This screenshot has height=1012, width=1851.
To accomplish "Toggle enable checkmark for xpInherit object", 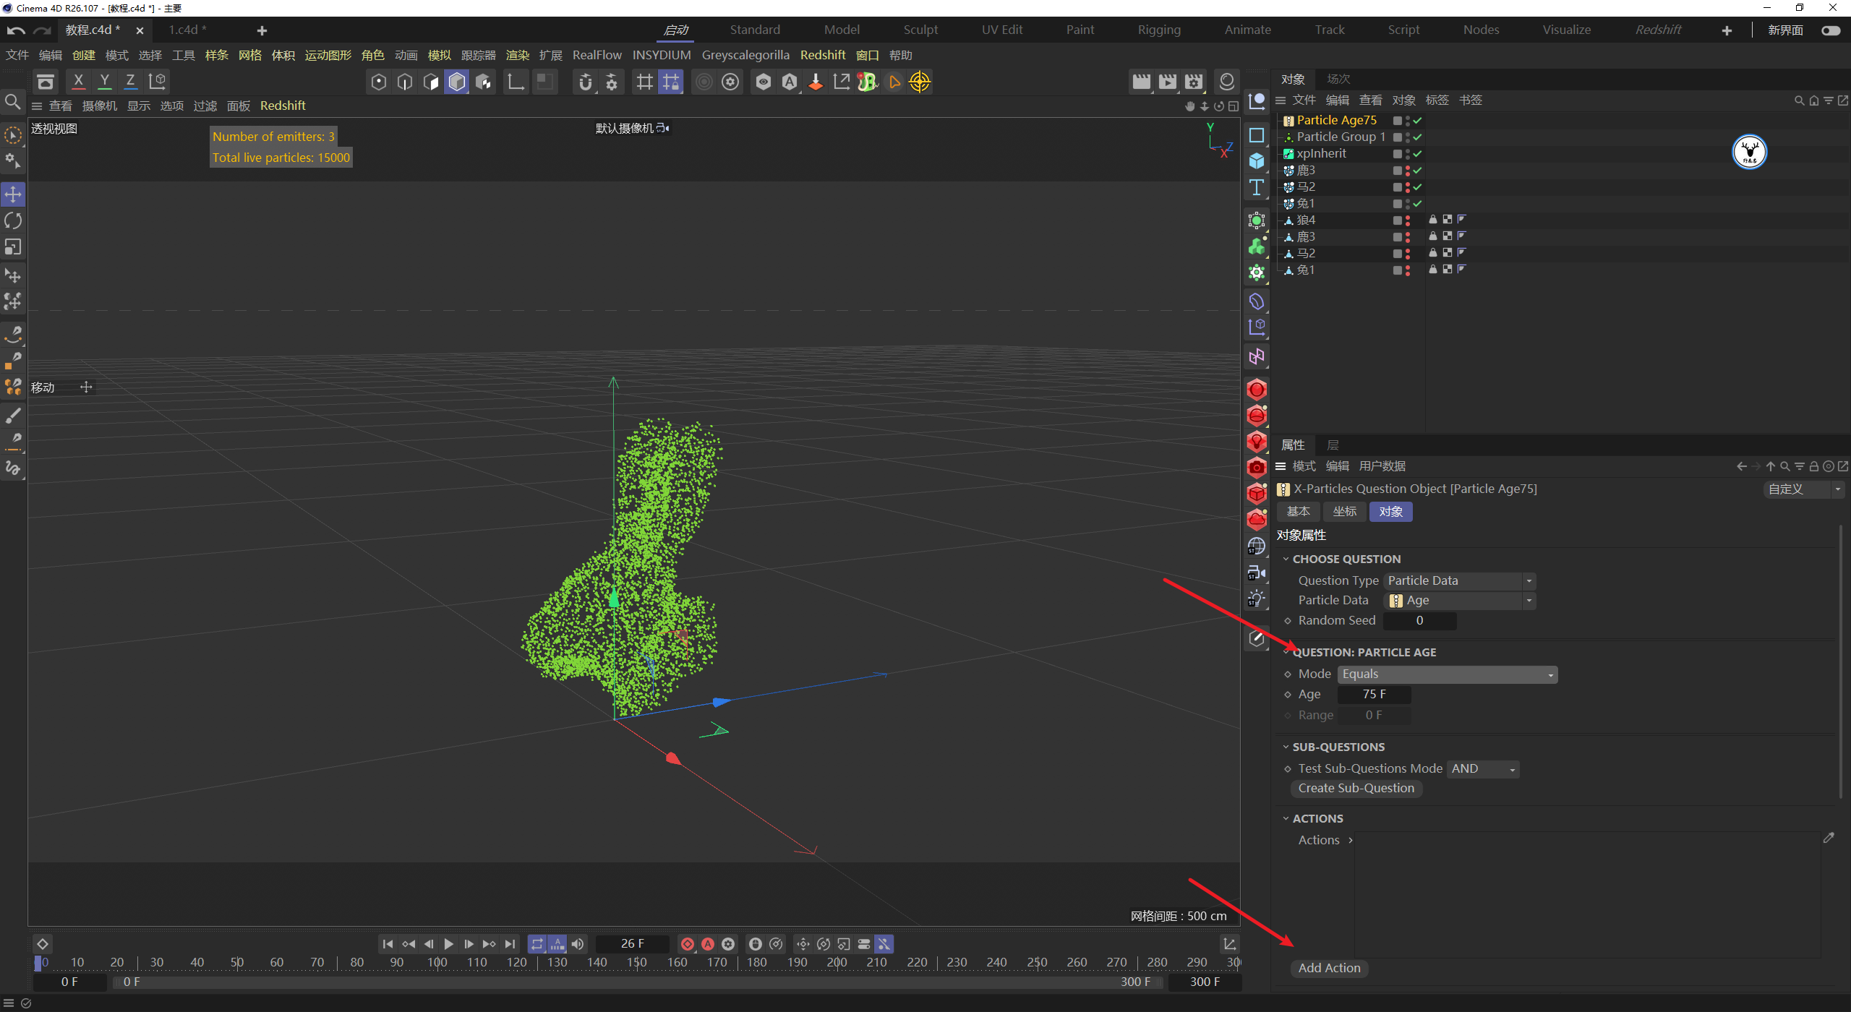I will [1417, 153].
